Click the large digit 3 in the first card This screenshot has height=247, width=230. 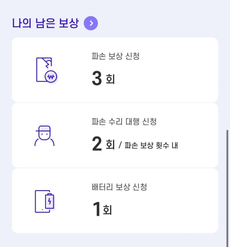pyautogui.click(x=97, y=78)
